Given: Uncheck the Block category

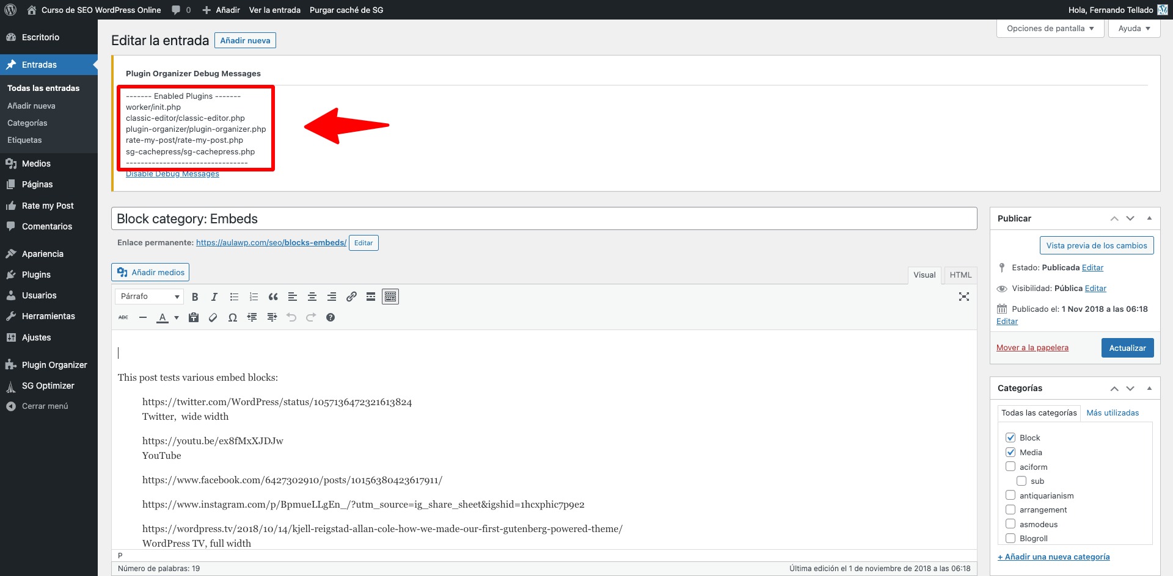Looking at the screenshot, I should 1010,437.
